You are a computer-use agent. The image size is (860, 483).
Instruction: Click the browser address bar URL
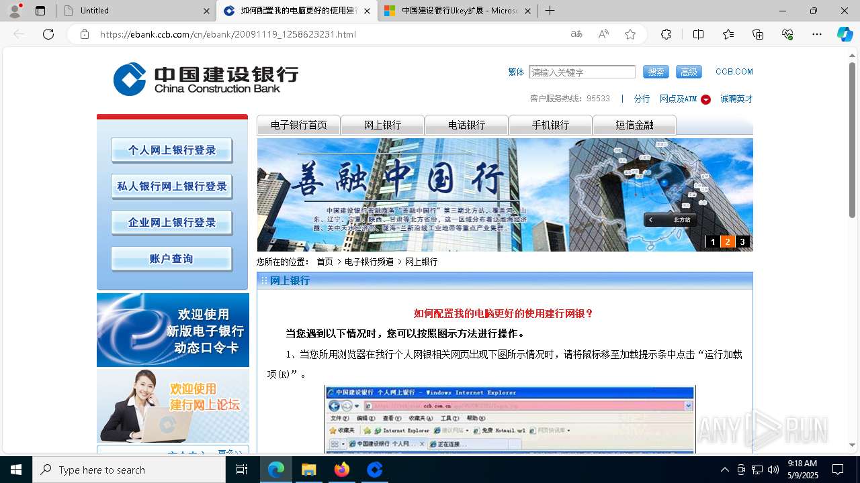point(228,34)
